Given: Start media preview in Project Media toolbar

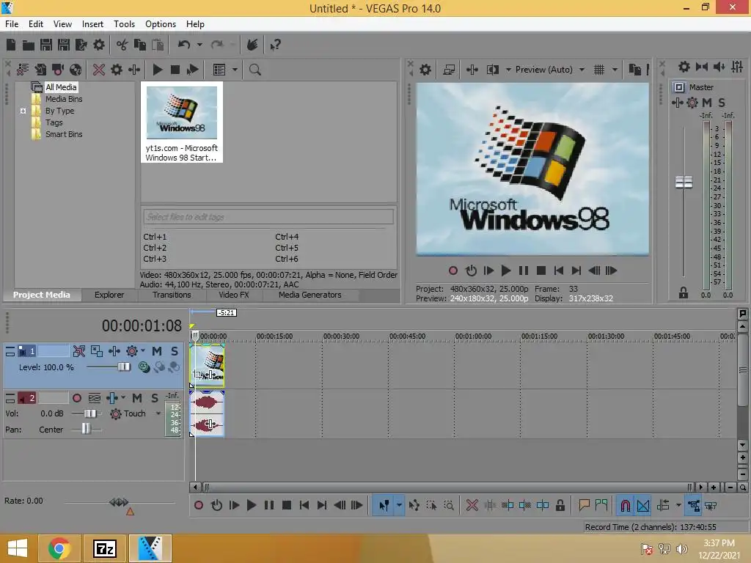Looking at the screenshot, I should point(157,70).
